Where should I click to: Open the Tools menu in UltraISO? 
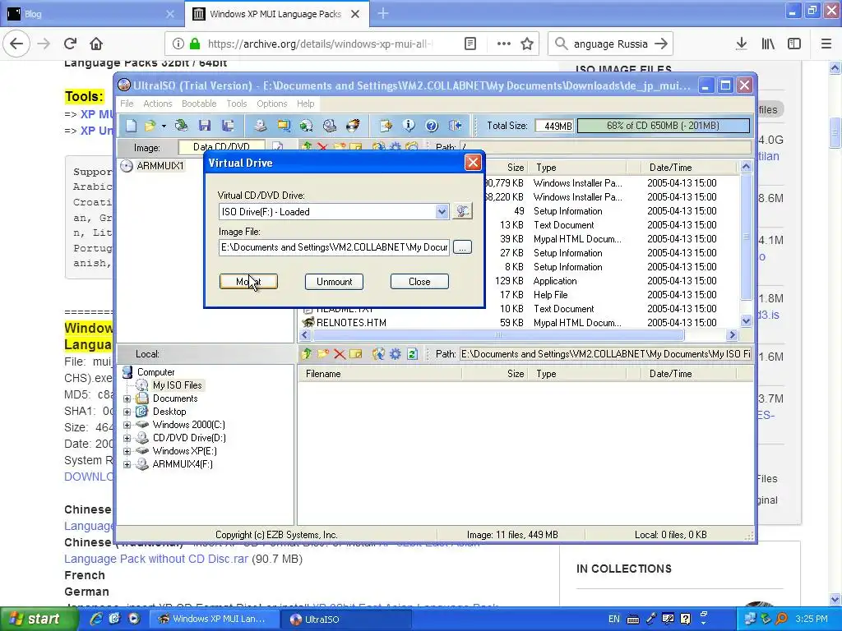(x=236, y=104)
